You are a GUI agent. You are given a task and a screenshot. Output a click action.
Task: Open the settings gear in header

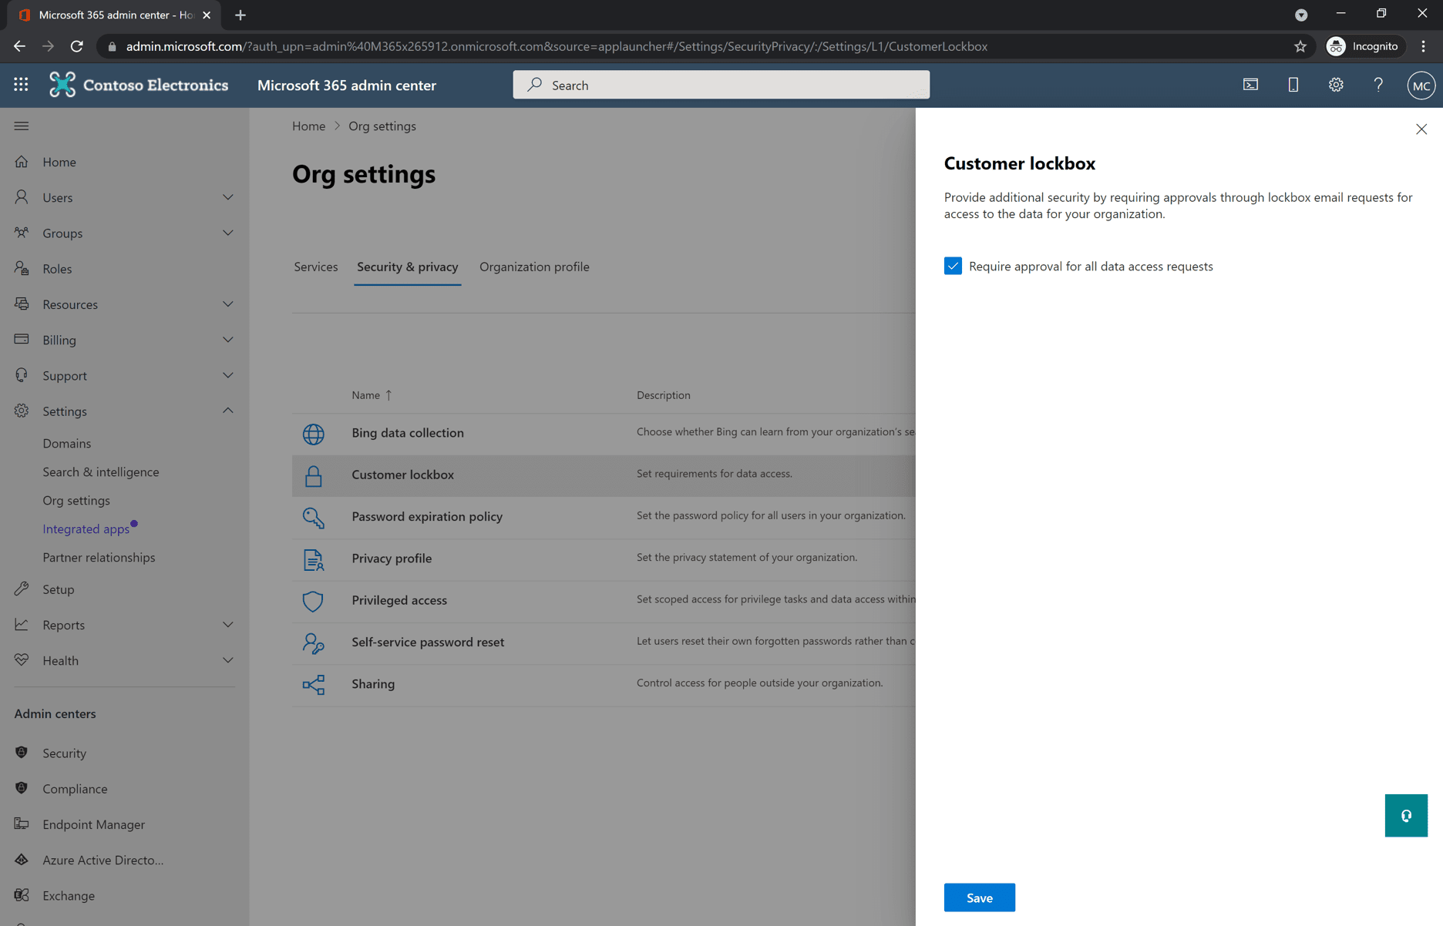[x=1336, y=85]
